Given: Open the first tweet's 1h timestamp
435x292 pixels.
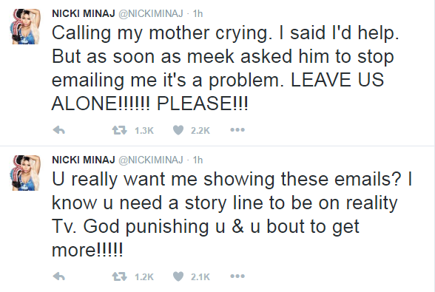Looking at the screenshot, I should (198, 13).
